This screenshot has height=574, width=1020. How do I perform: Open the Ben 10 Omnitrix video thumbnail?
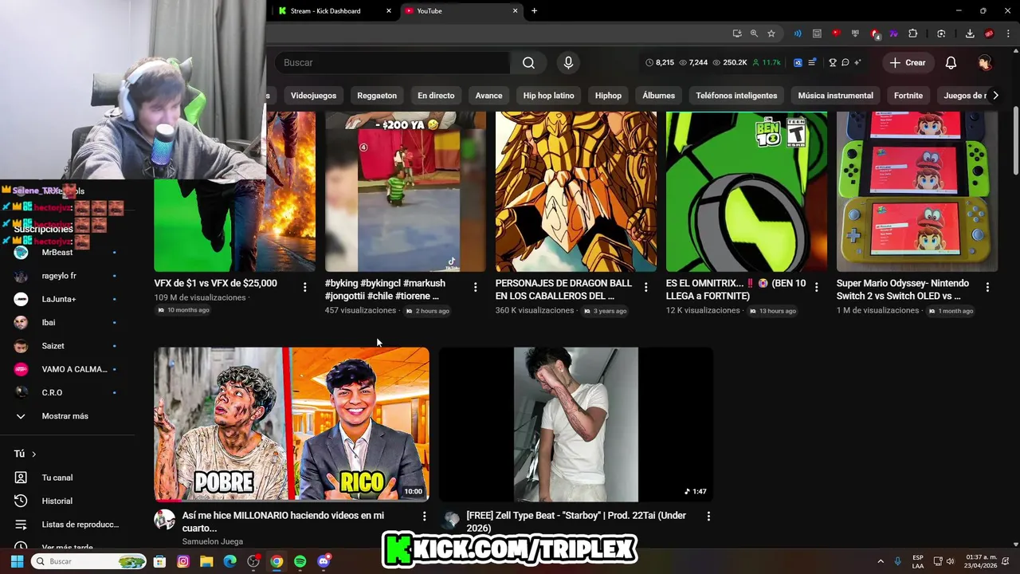(746, 191)
